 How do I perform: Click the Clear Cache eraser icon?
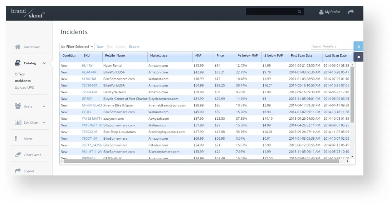pos(18,155)
